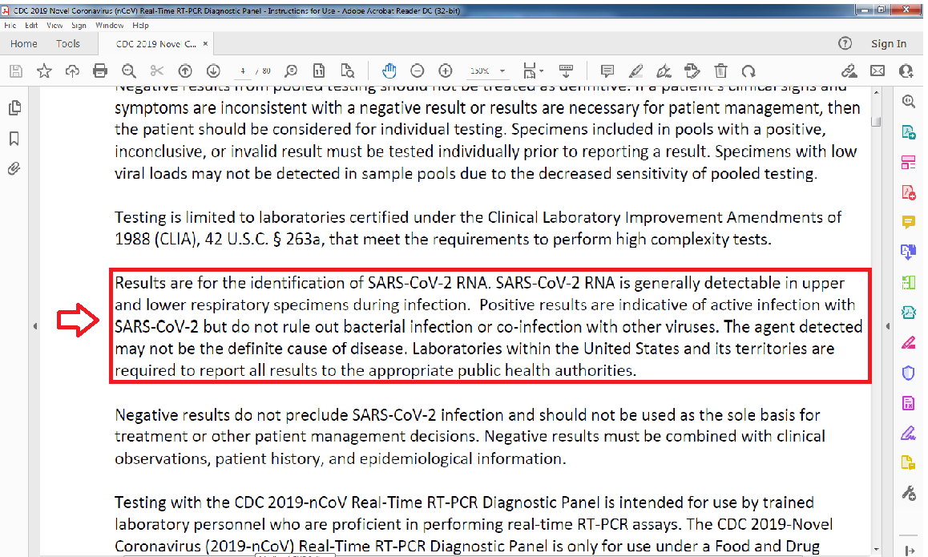Screen dimensions: 928x557
Task: Click the Protect shield icon in the right pane
Action: click(x=909, y=373)
